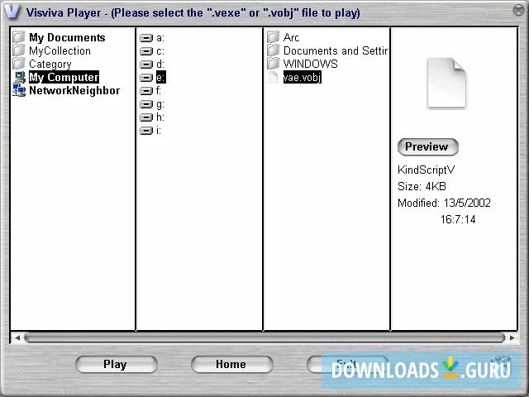Screen dimensions: 529x397
Task: Click the Documents and Settings folder icon
Action: tap(274, 50)
